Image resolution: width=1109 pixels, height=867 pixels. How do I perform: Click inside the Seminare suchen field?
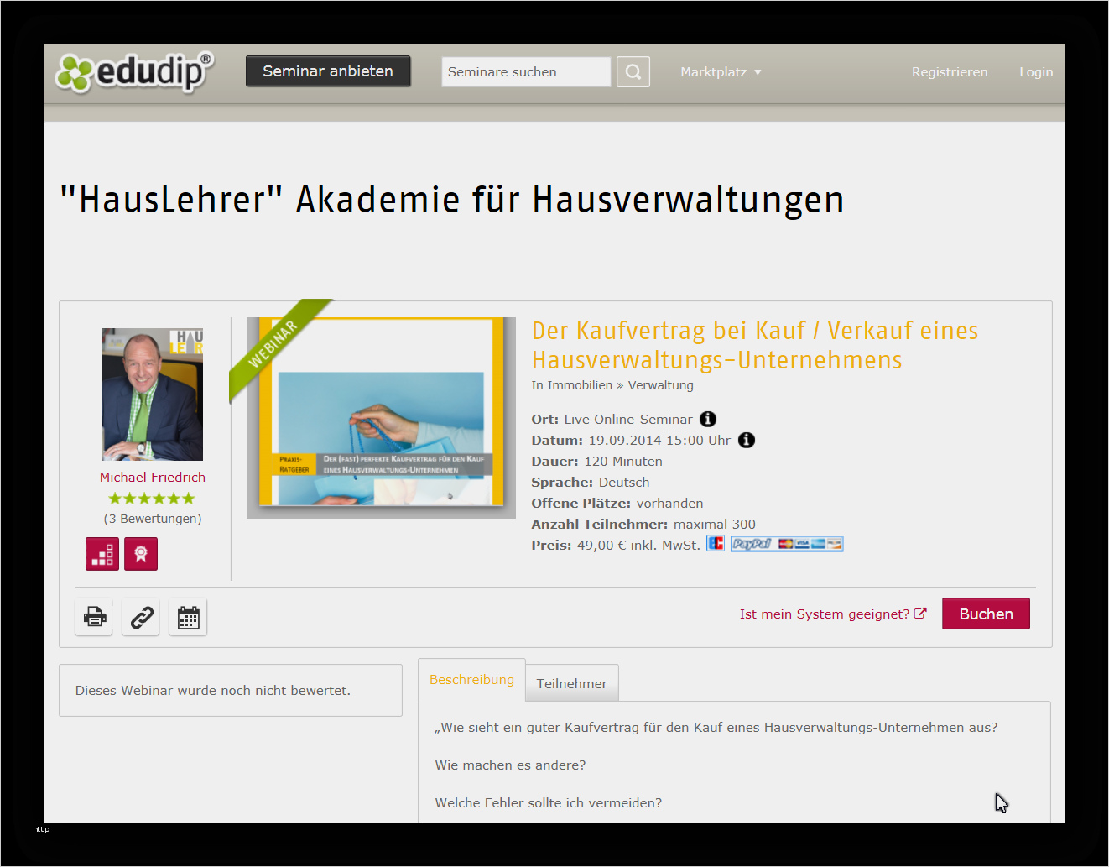pos(525,71)
